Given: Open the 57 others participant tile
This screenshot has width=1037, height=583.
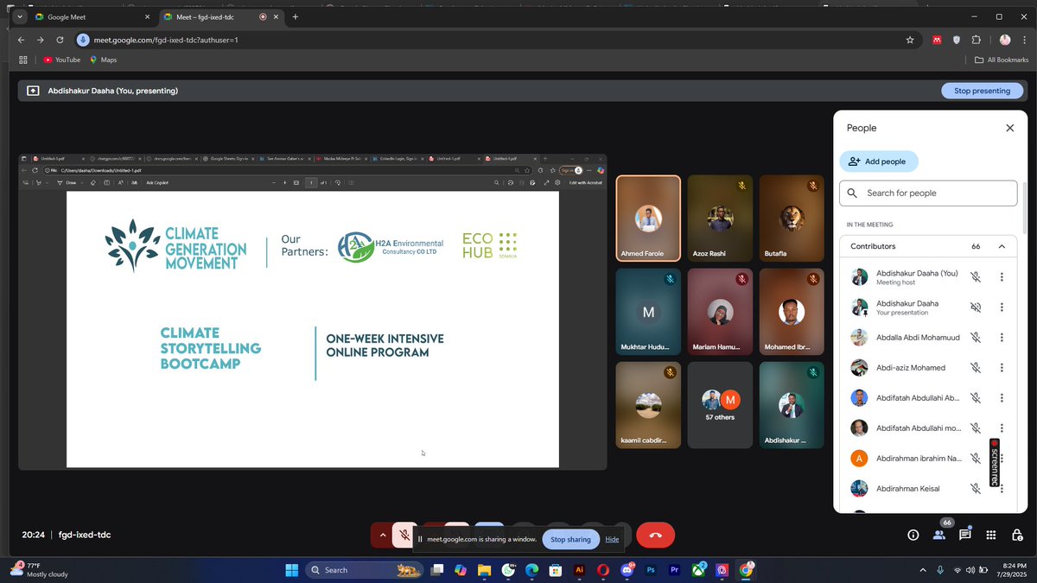Looking at the screenshot, I should coord(720,405).
